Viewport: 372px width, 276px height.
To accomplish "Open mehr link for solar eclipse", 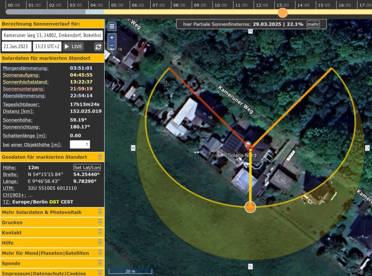I will [313, 24].
